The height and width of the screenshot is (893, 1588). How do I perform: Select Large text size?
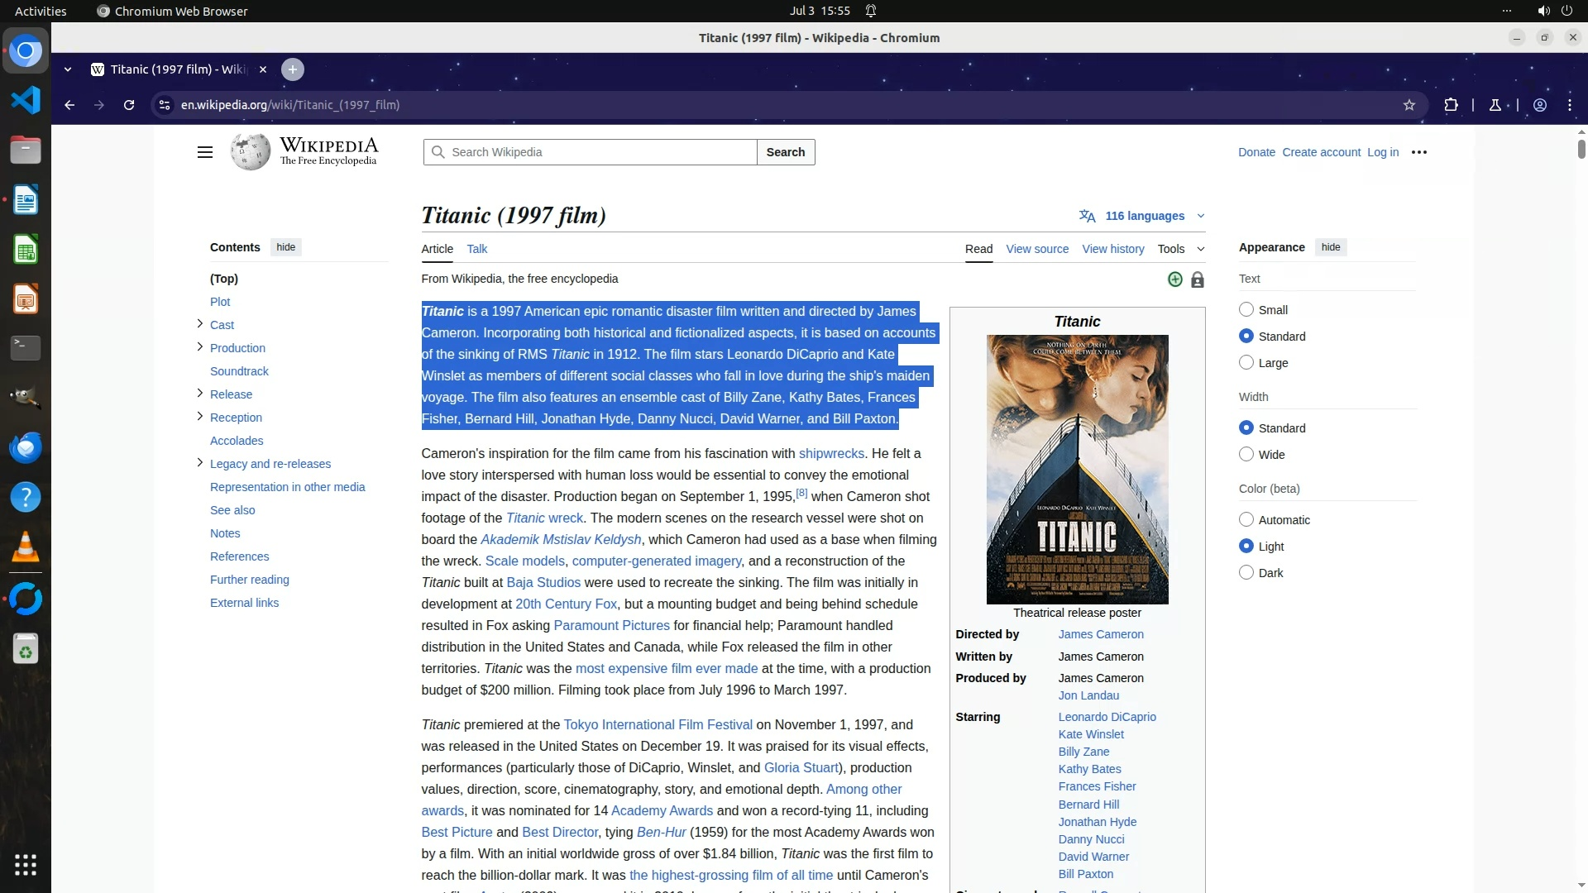[x=1246, y=363]
